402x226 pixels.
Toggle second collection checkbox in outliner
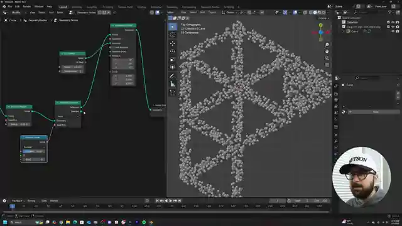coord(388,26)
